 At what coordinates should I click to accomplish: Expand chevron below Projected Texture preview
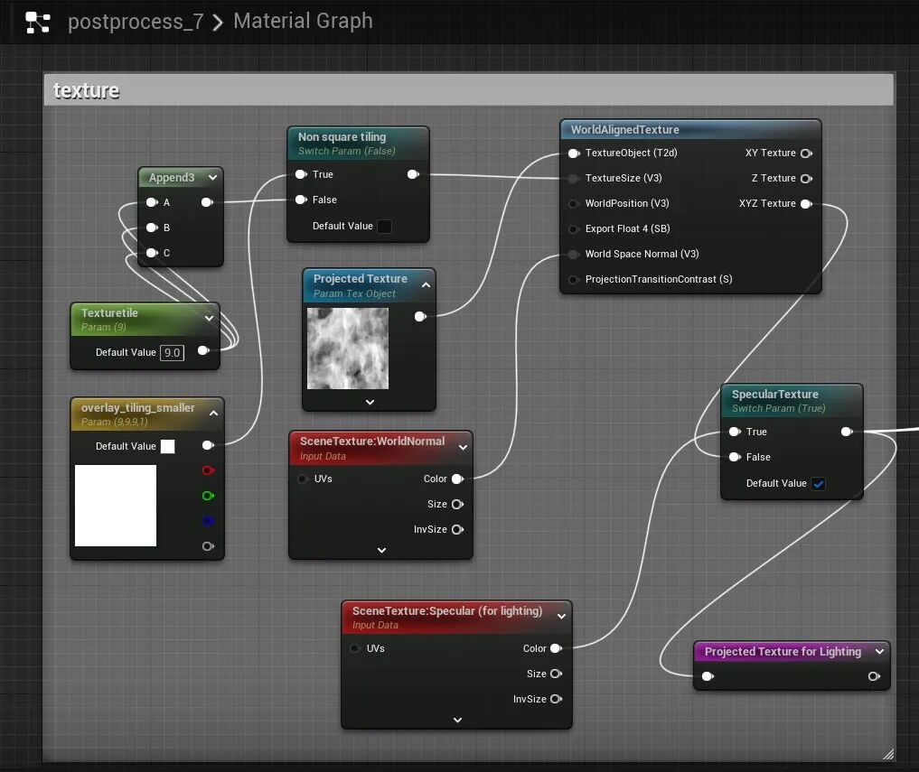coord(370,402)
